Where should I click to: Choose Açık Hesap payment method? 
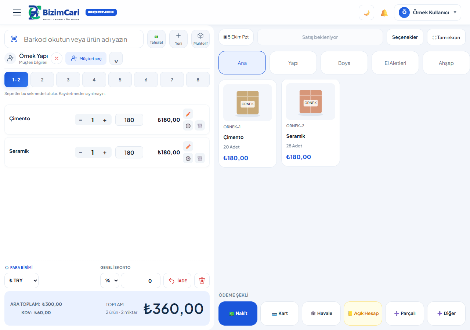pyautogui.click(x=363, y=313)
